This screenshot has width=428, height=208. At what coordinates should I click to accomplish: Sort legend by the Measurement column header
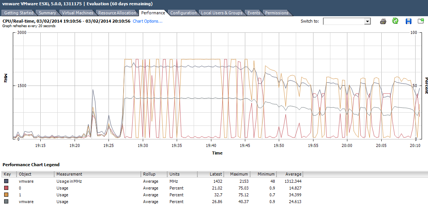(97, 174)
